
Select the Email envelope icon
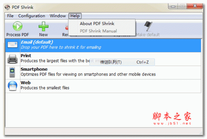click(12, 44)
